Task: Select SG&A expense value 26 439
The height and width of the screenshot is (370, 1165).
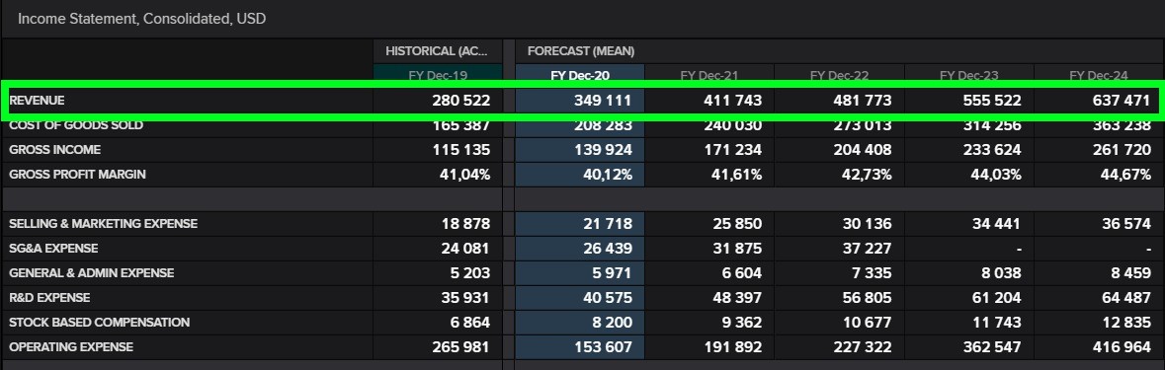Action: tap(608, 248)
